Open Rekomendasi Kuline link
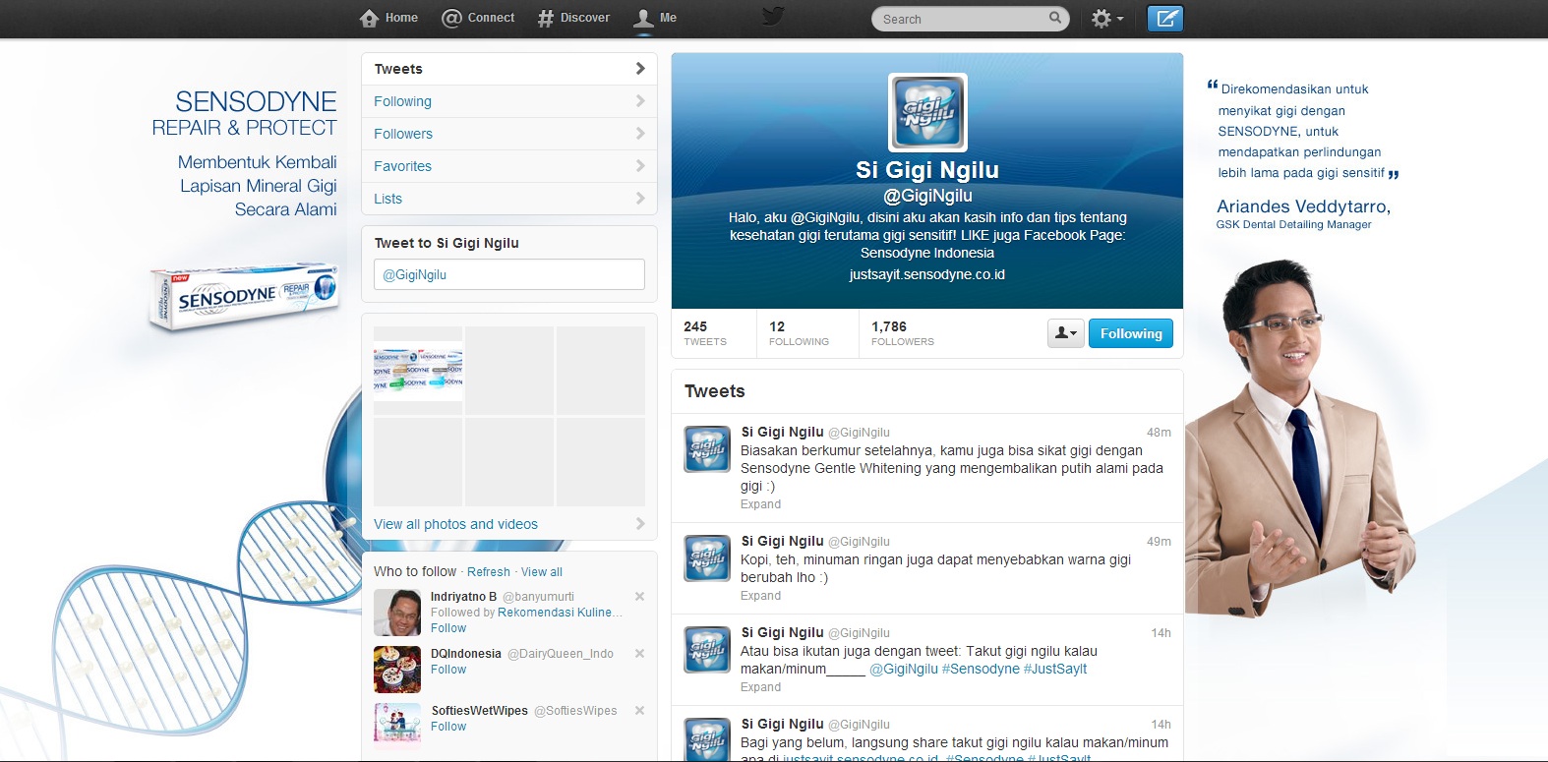The image size is (1548, 762). 560,612
